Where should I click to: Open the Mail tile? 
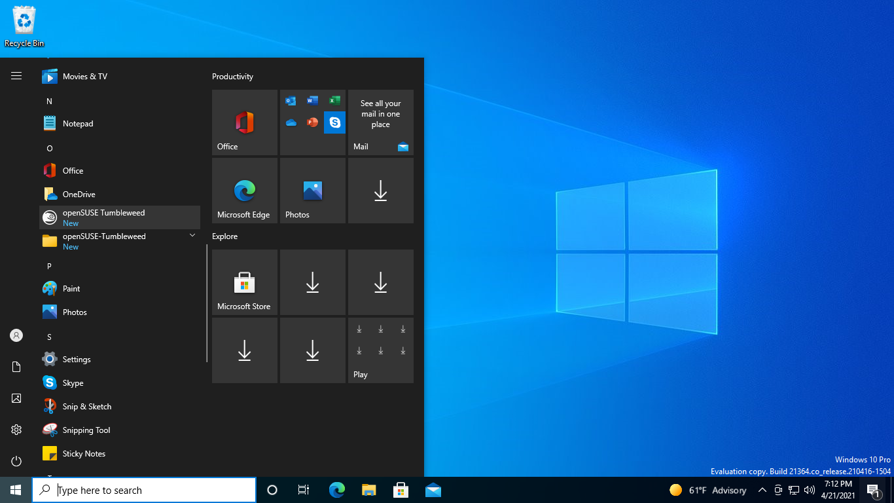381,122
